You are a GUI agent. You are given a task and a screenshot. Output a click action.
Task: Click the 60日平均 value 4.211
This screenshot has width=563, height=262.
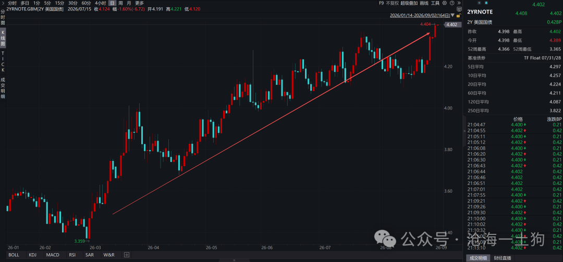coord(555,93)
